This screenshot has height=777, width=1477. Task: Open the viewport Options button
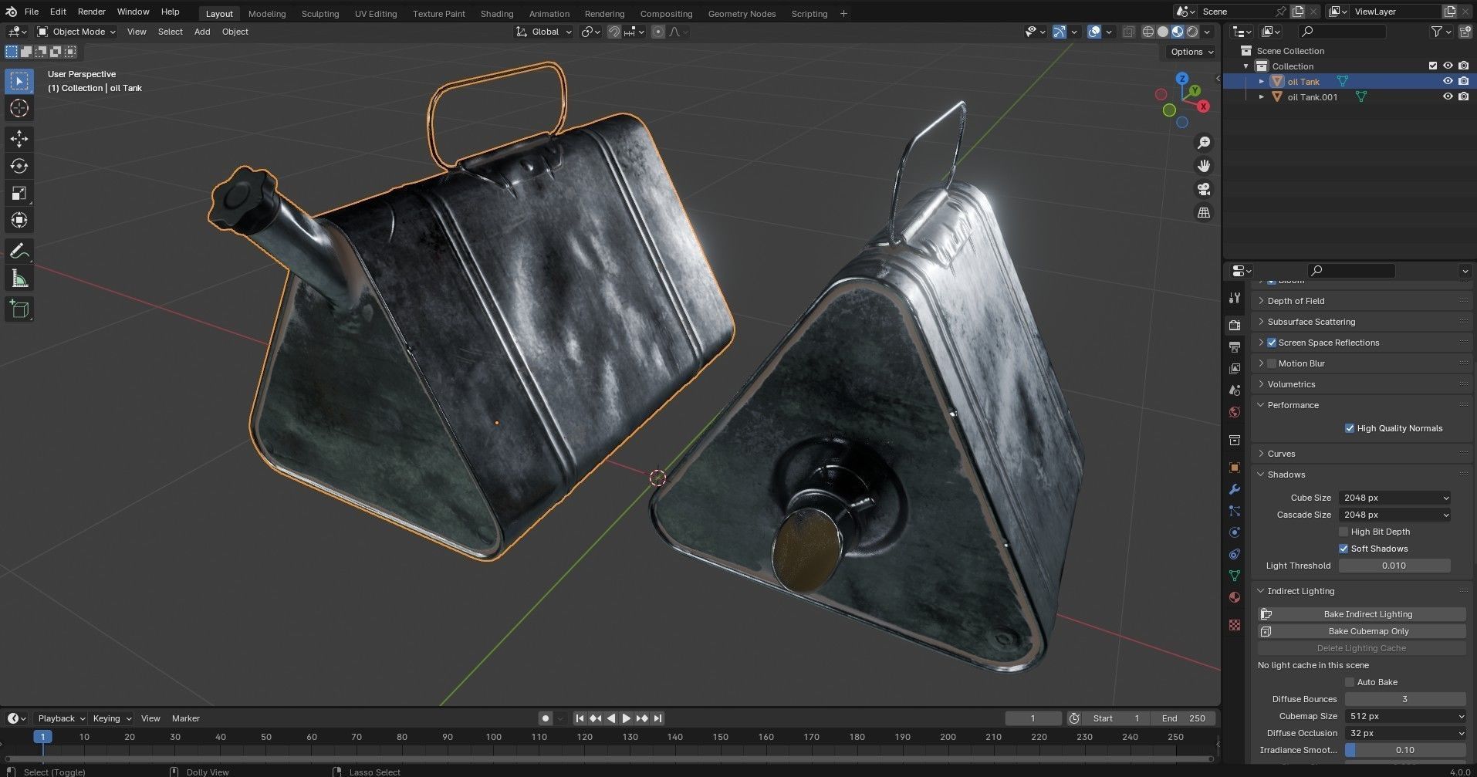(x=1191, y=52)
